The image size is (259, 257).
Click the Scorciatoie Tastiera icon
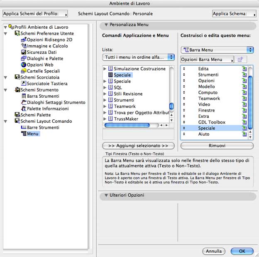24,84
